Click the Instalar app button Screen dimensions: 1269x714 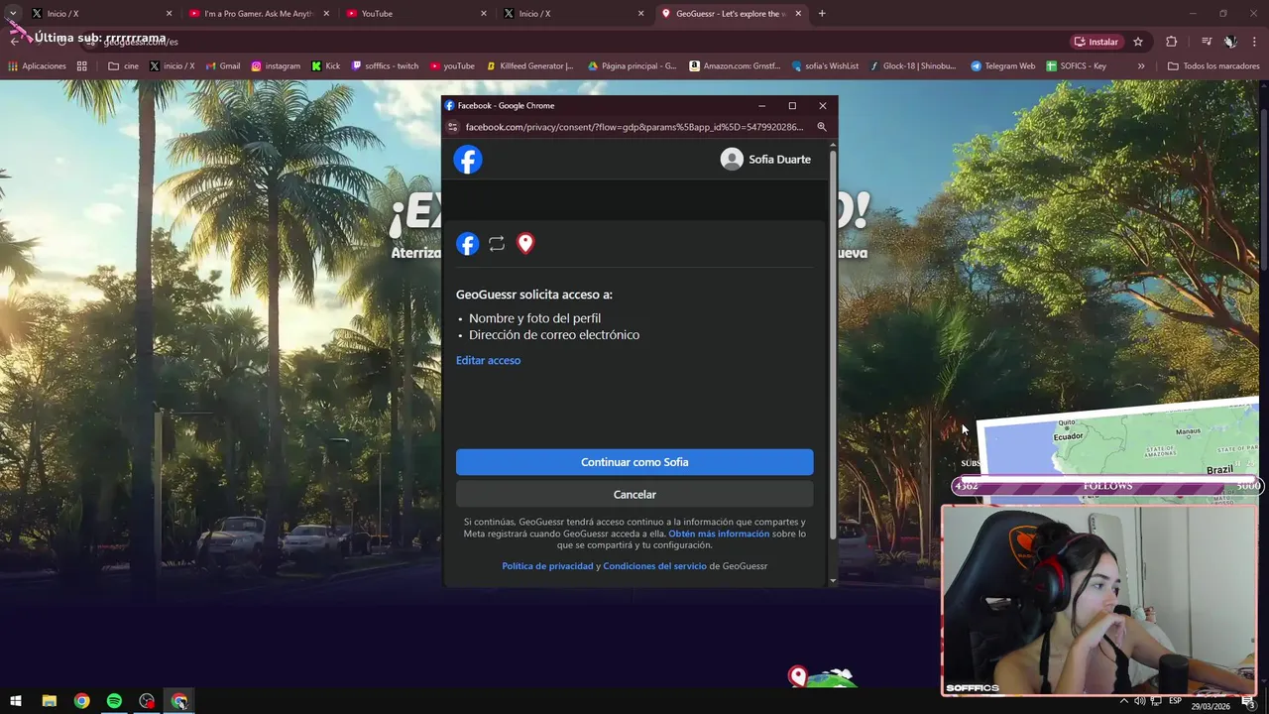coord(1096,42)
